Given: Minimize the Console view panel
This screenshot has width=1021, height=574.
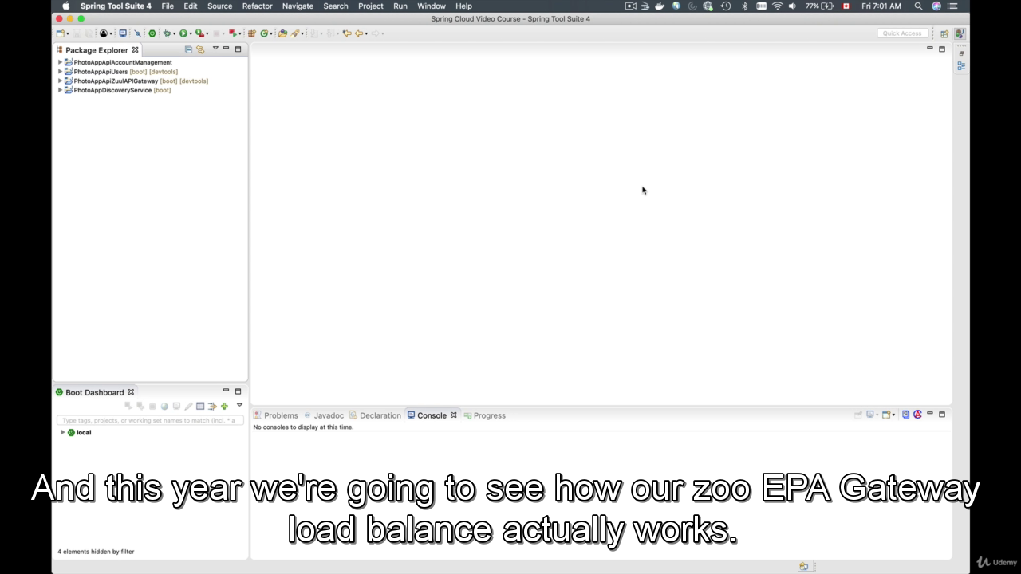Looking at the screenshot, I should [x=930, y=413].
